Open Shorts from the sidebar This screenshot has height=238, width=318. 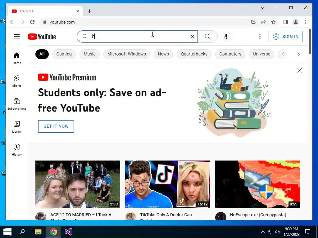(x=17, y=81)
